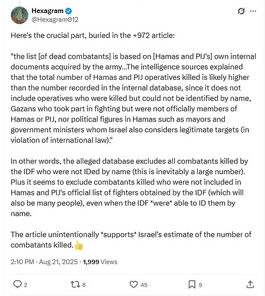The height and width of the screenshot is (296, 265).
Task: Like the post with heart icon
Action: click(x=133, y=284)
